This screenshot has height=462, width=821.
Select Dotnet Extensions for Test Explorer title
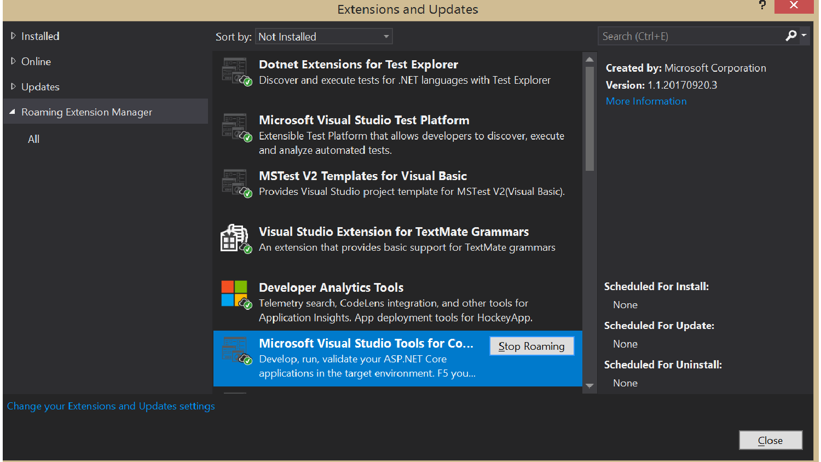pos(359,65)
